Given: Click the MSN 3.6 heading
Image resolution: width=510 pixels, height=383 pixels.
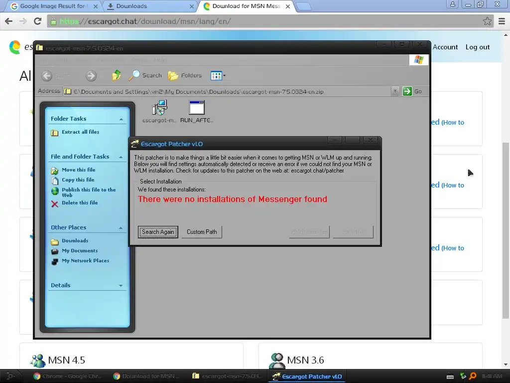Looking at the screenshot, I should tap(305, 360).
